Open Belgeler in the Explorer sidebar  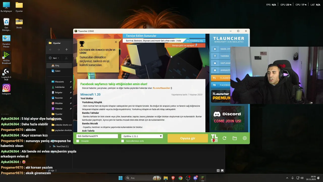pyautogui.click(x=59, y=93)
